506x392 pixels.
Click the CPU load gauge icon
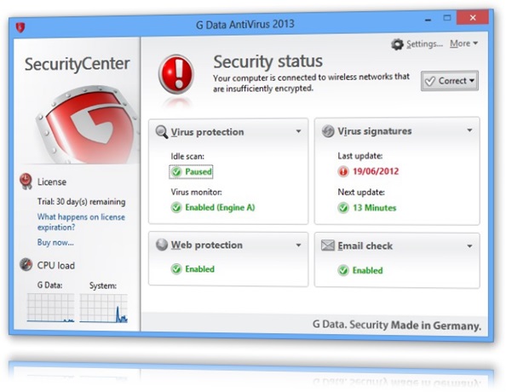(x=26, y=265)
